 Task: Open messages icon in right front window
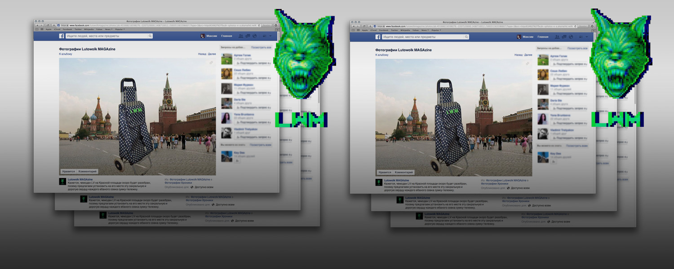[x=564, y=36]
